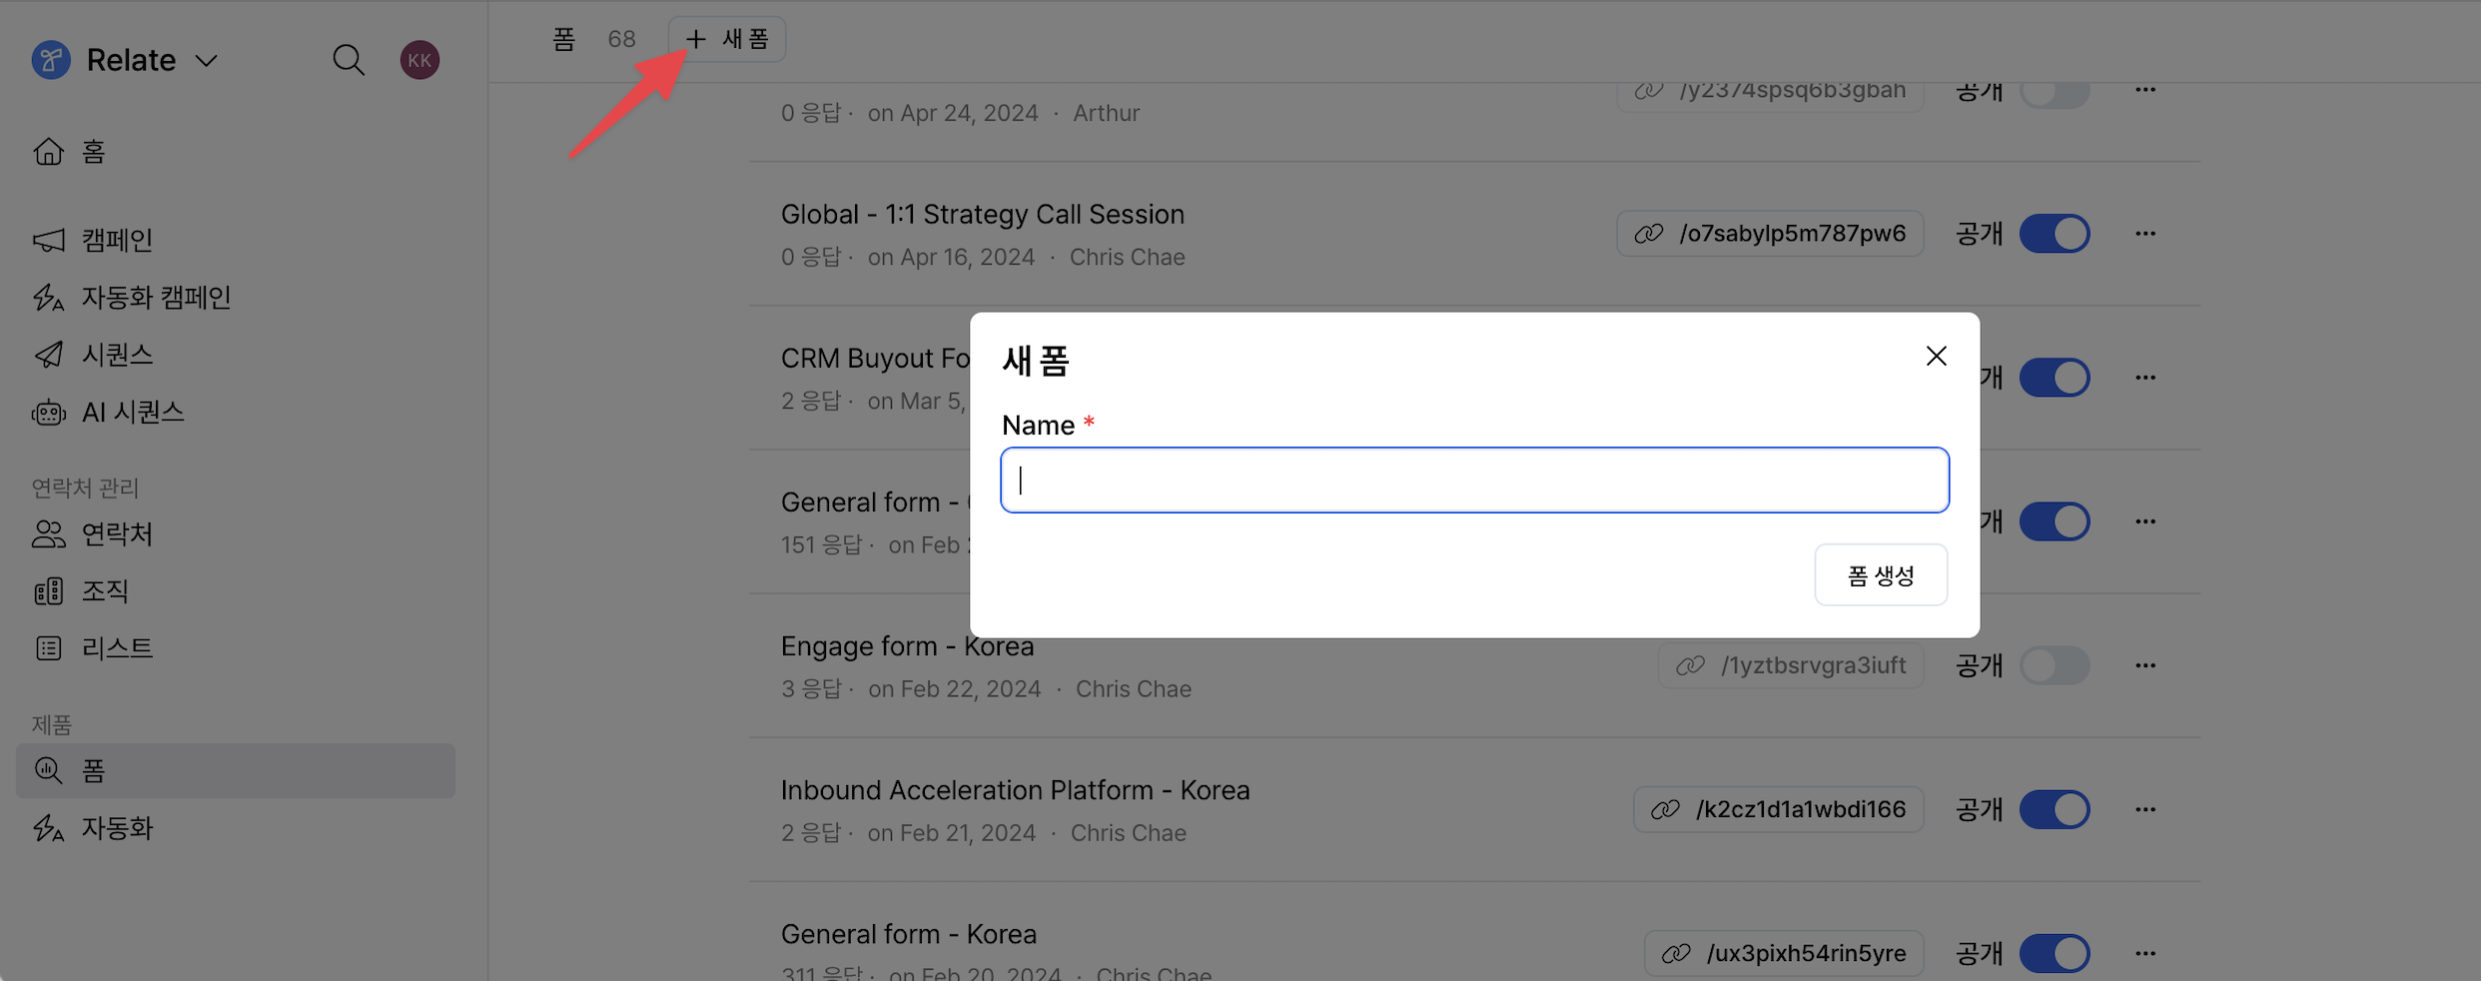2481x981 pixels.
Task: Click the list 리스트 icon
Action: click(48, 648)
